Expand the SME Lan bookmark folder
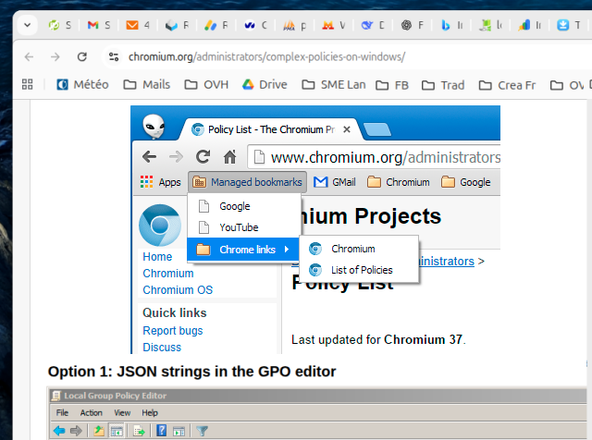 pos(333,85)
